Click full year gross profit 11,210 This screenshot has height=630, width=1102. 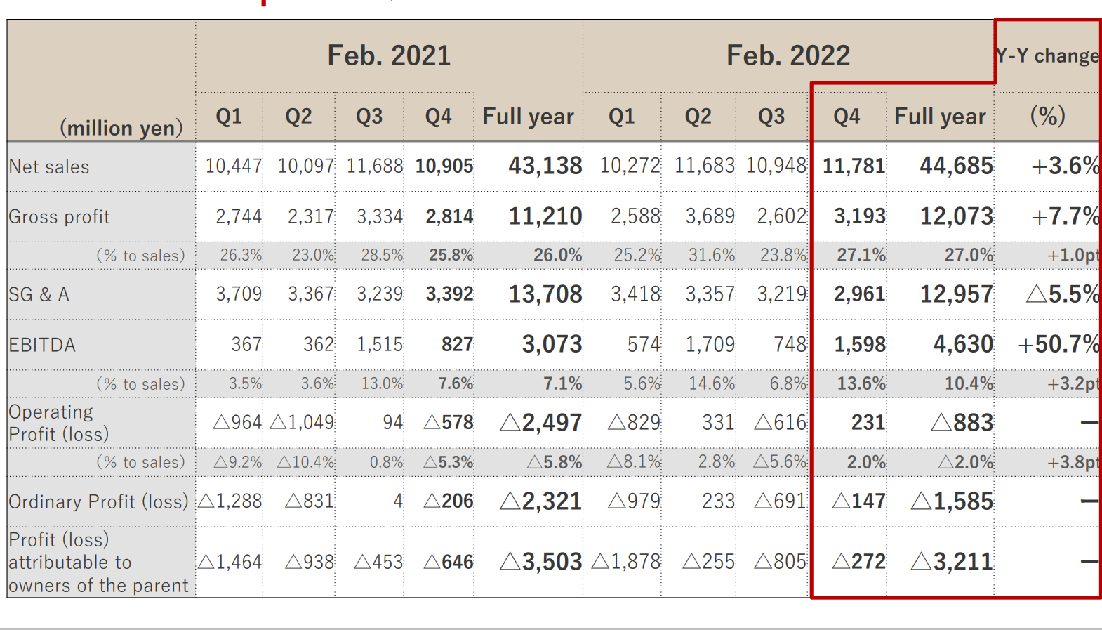545,216
